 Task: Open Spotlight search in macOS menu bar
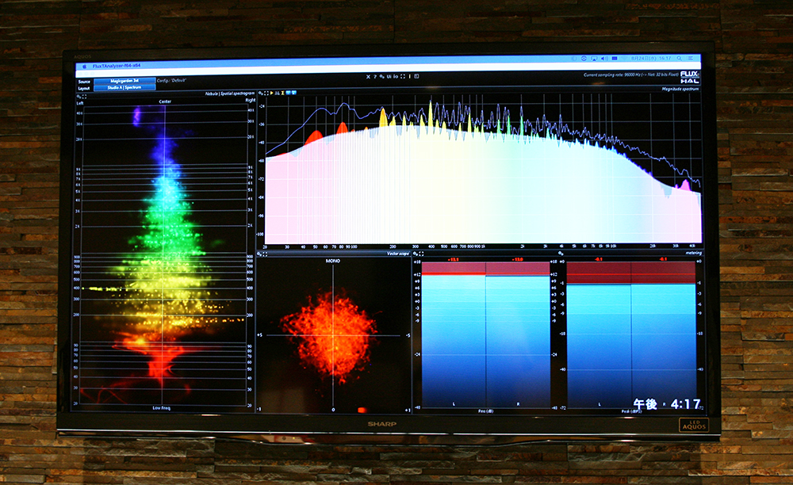point(680,58)
